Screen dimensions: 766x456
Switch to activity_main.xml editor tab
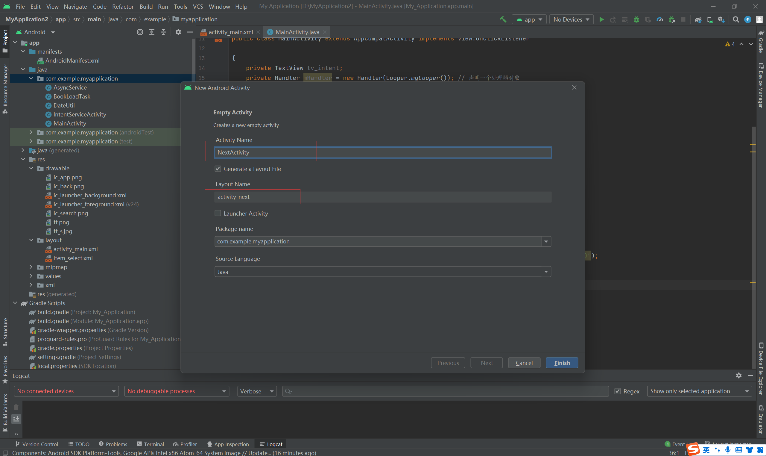(230, 32)
